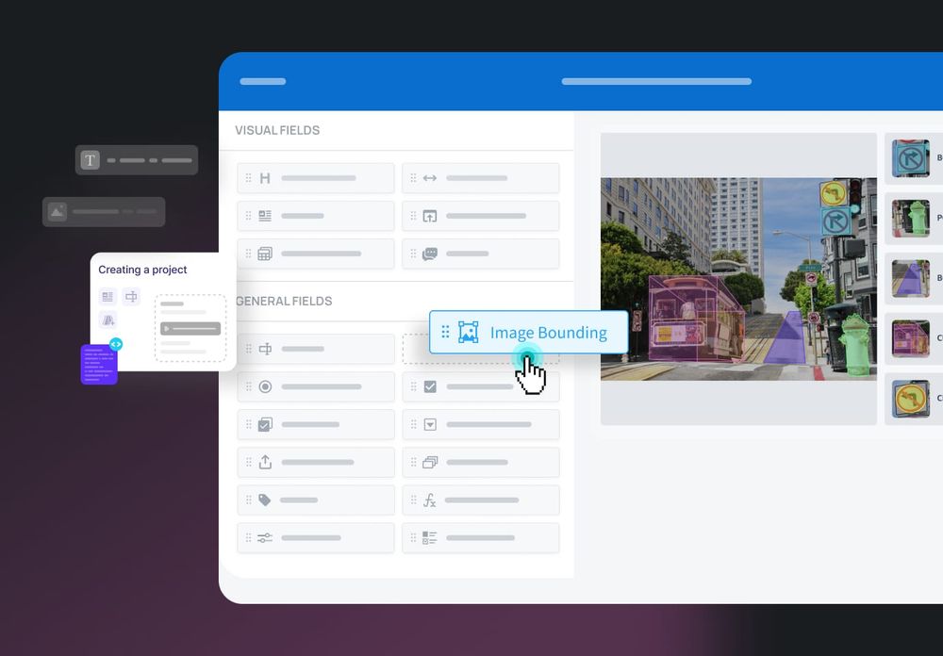The width and height of the screenshot is (943, 656).
Task: Grab the drag handle of the fx formula field
Action: (x=414, y=500)
